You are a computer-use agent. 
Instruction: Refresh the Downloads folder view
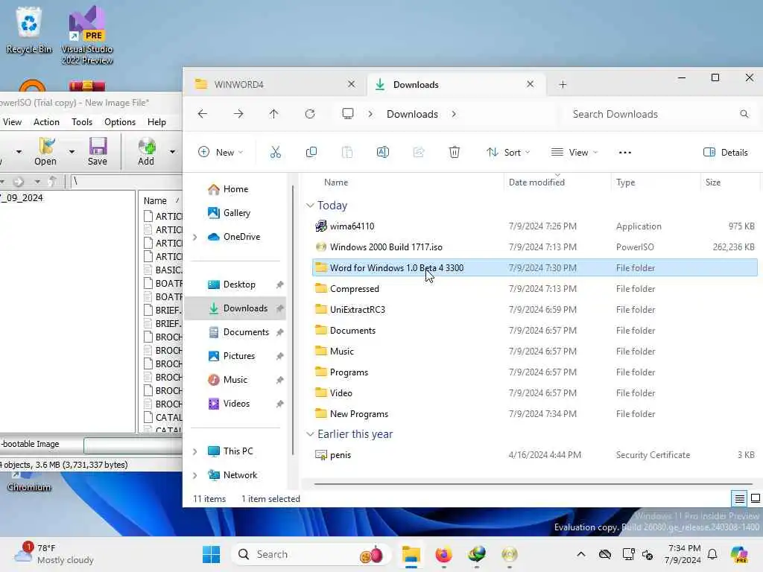[x=310, y=114]
